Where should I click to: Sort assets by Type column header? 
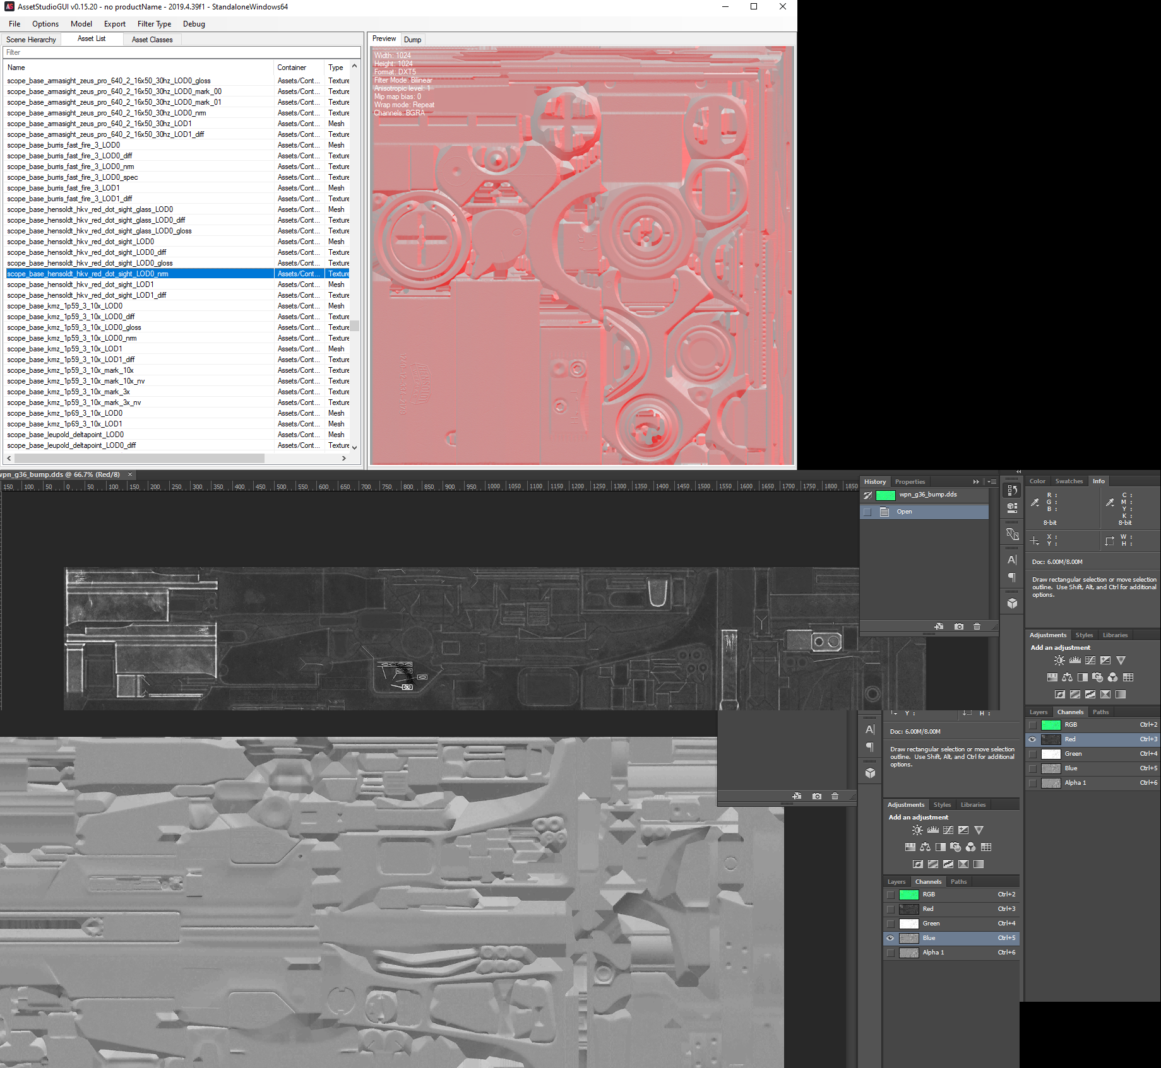click(337, 67)
